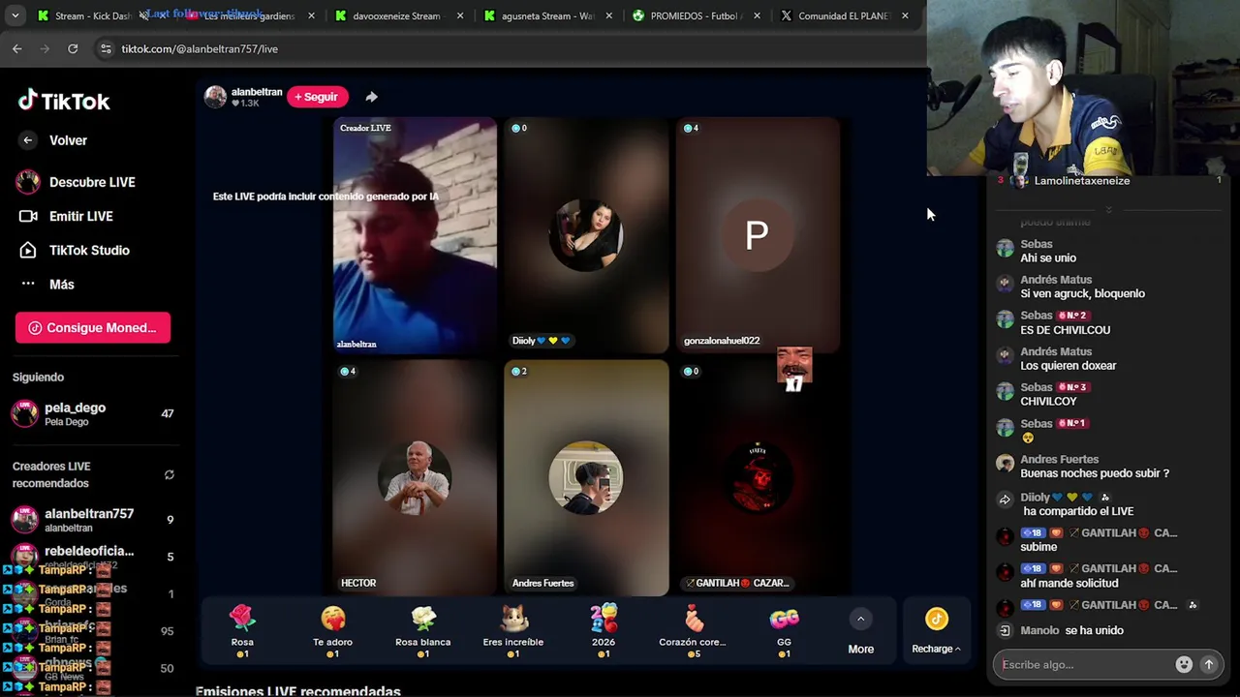
Task: Select pela_dego in Siguiendo list
Action: 92,413
